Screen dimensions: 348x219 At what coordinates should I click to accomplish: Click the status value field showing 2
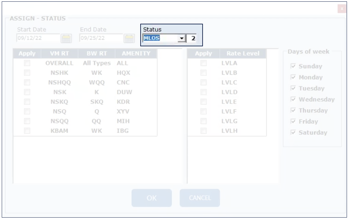(x=192, y=38)
